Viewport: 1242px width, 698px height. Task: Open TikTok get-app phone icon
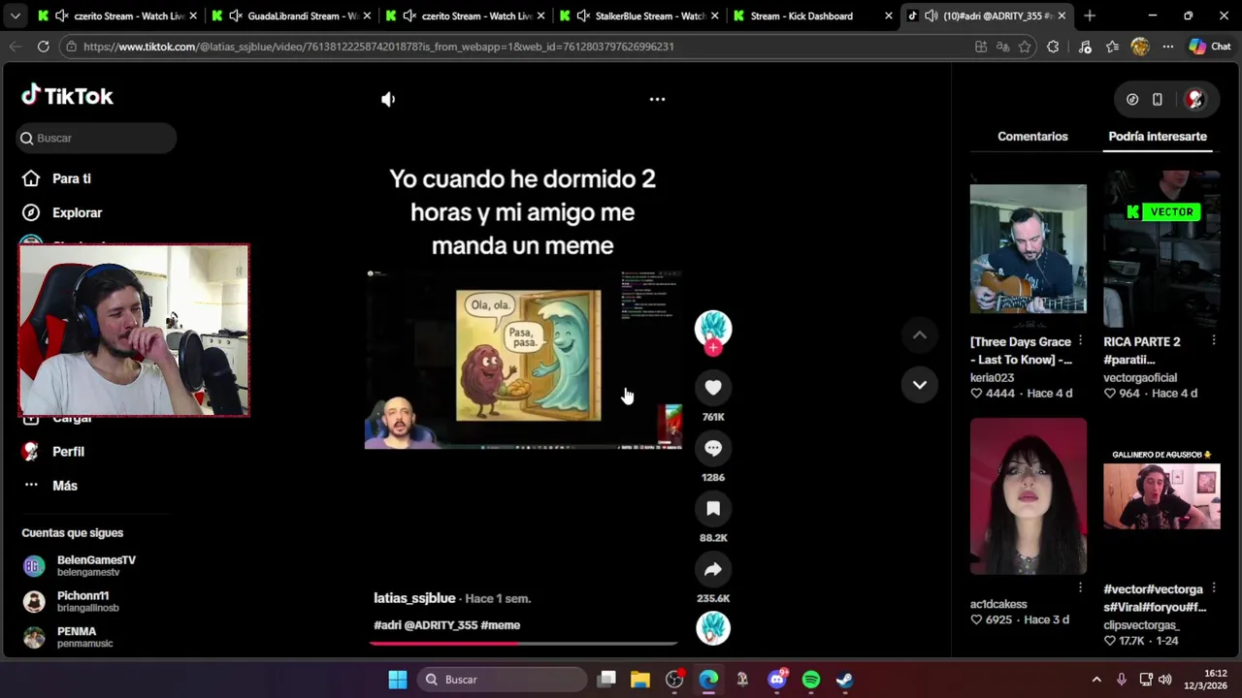click(1157, 99)
